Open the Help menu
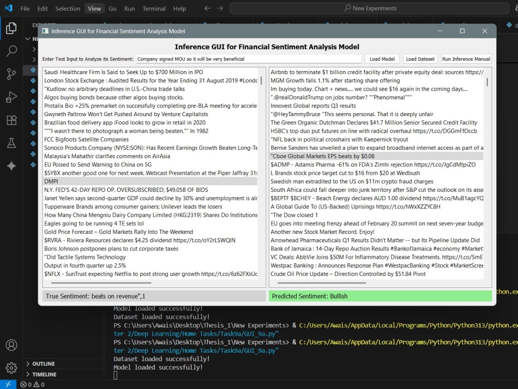Screen dimensions: 518x389 [x=179, y=9]
